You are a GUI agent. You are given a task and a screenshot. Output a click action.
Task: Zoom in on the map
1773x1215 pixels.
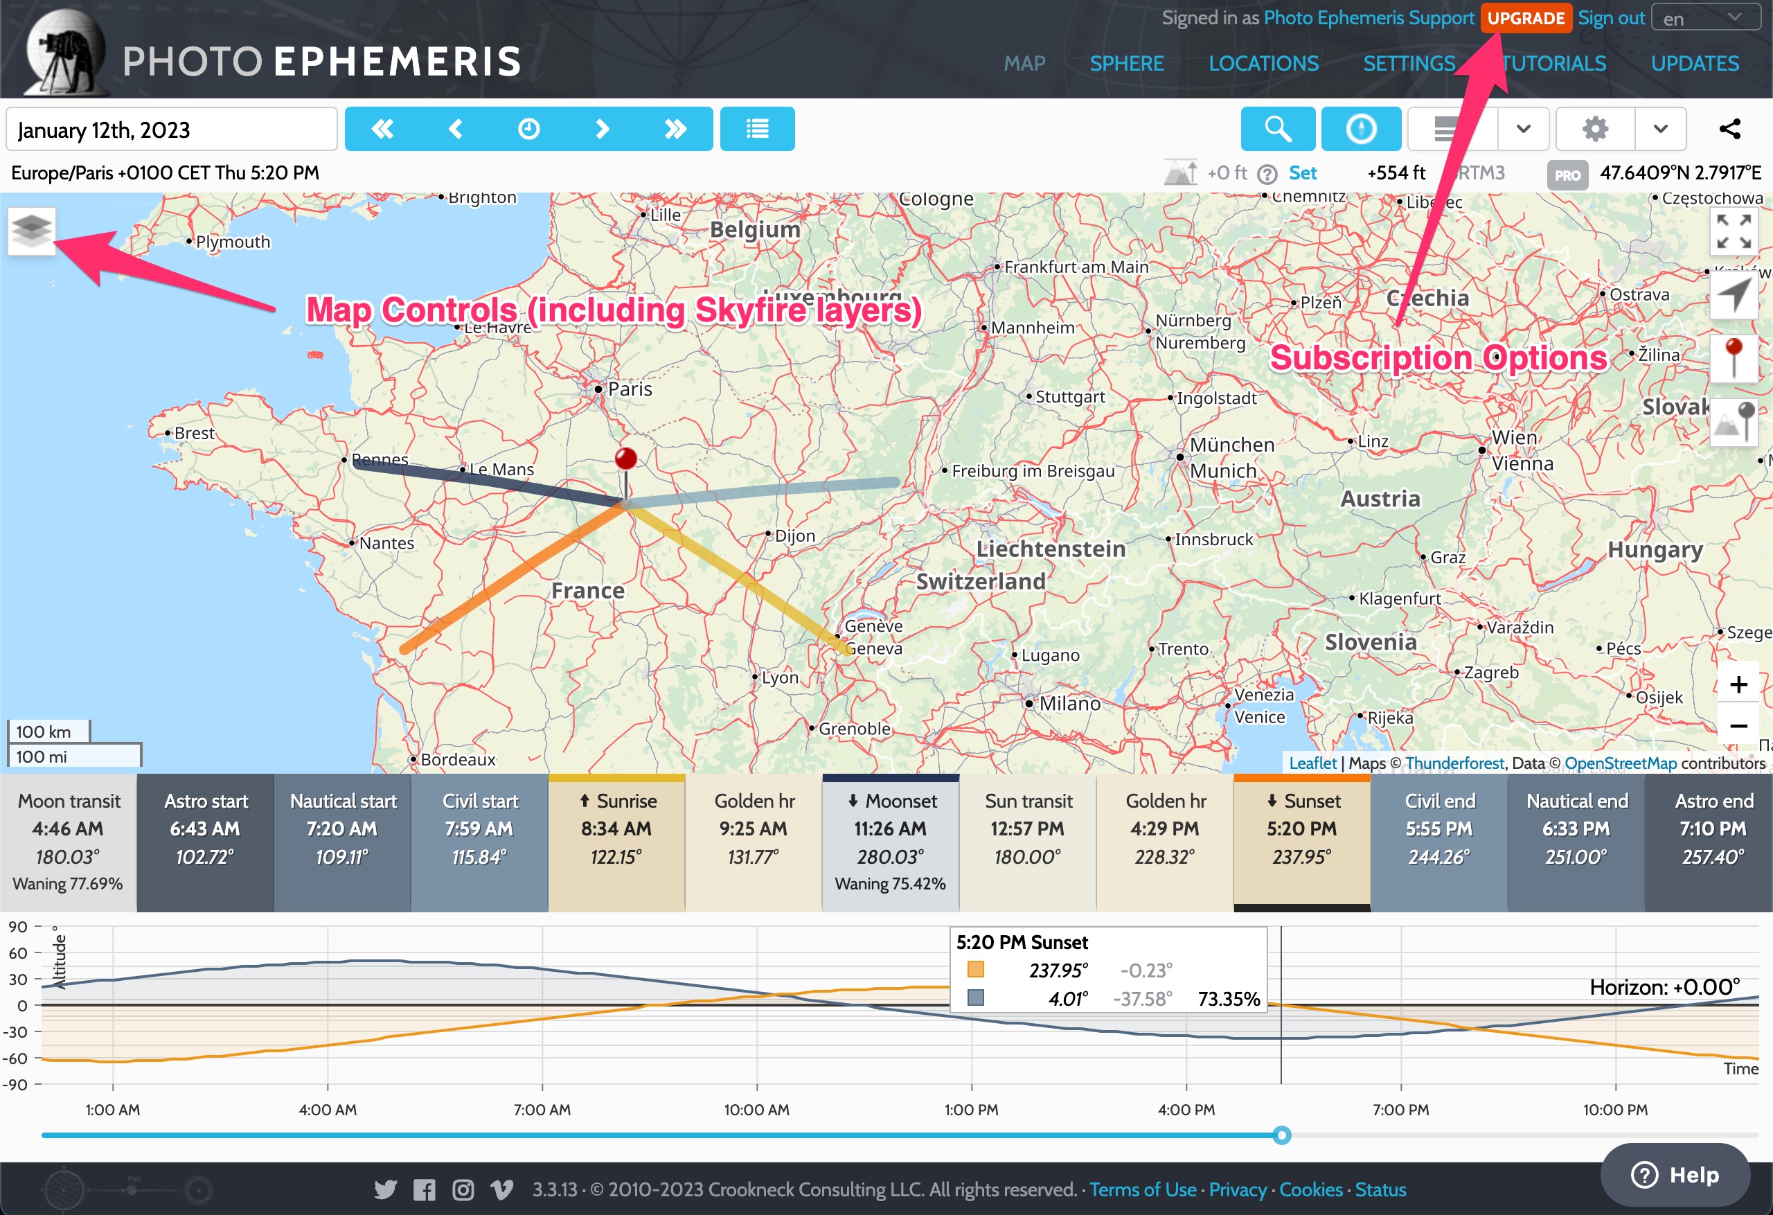[1738, 684]
